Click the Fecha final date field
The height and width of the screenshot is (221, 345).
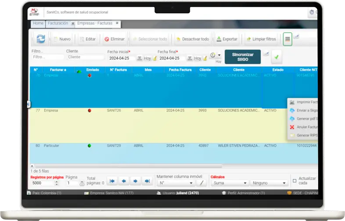pyautogui.click(x=171, y=58)
